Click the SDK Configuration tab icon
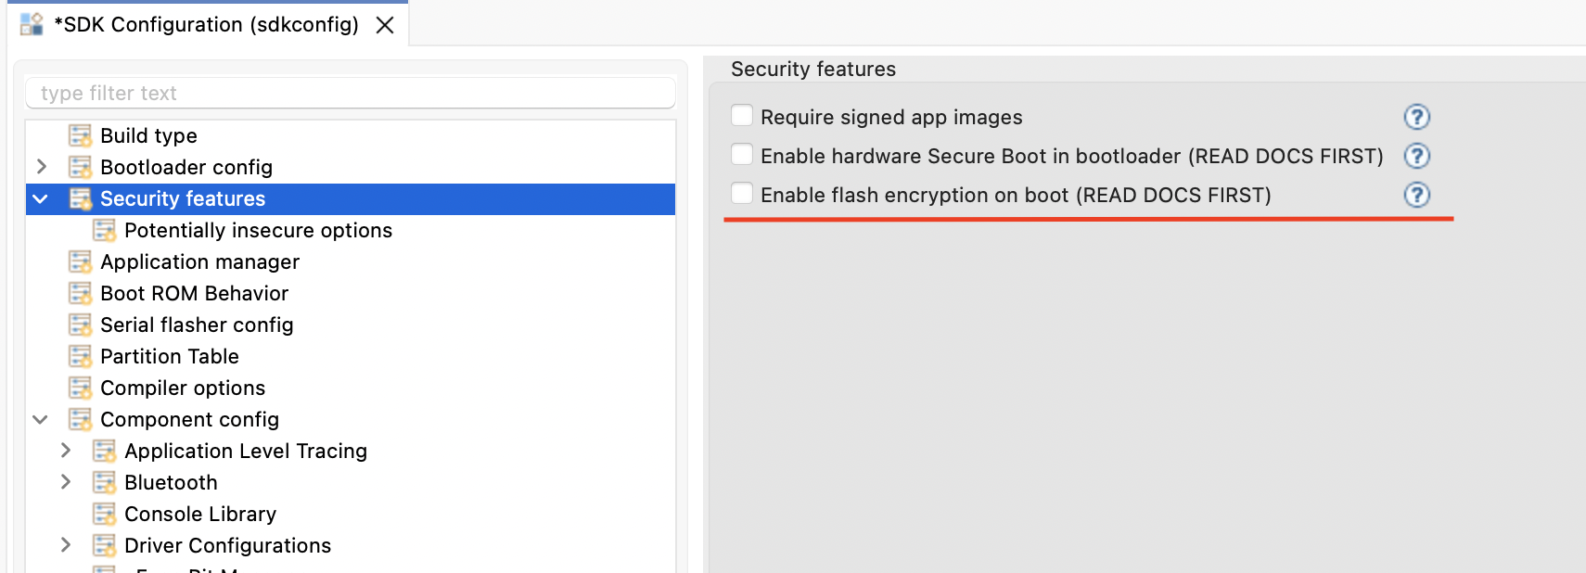The height and width of the screenshot is (573, 1586). 30,24
